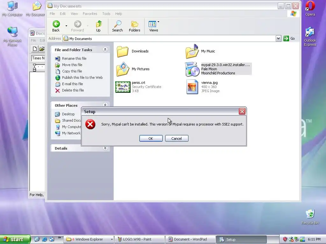The height and width of the screenshot is (244, 326).
Task: Click the Desktop link in Other Places
Action: point(68,114)
